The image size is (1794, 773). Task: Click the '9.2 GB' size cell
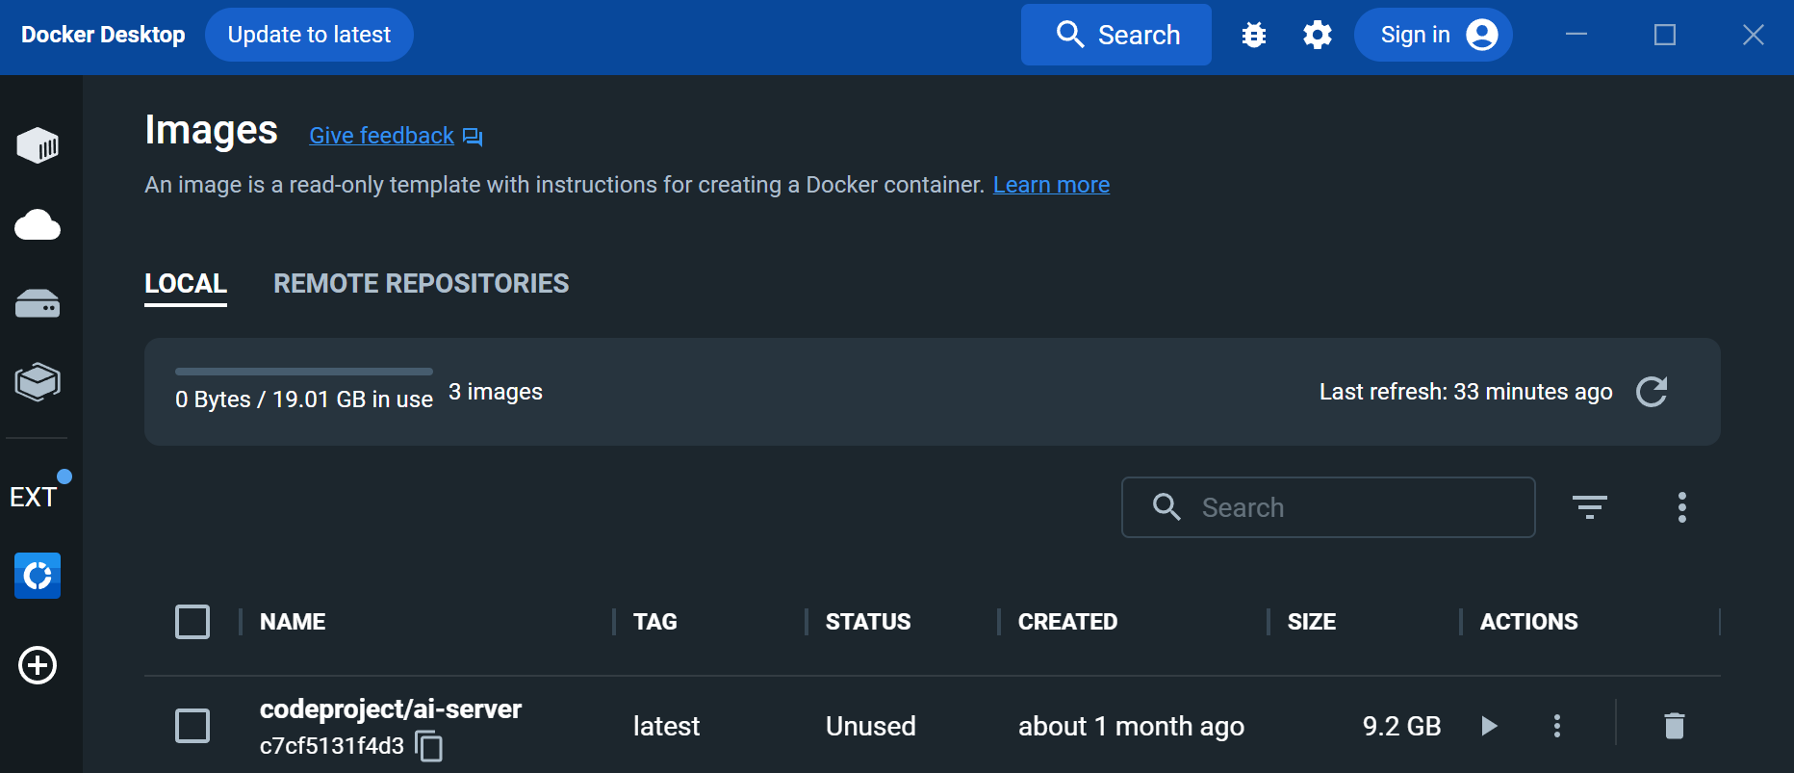tap(1402, 726)
